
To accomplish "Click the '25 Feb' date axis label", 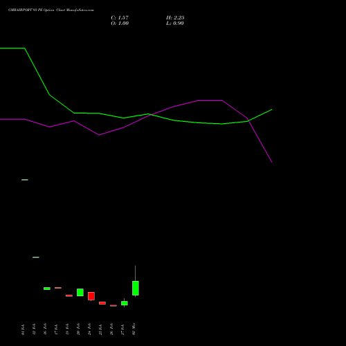I will click(x=100, y=329).
